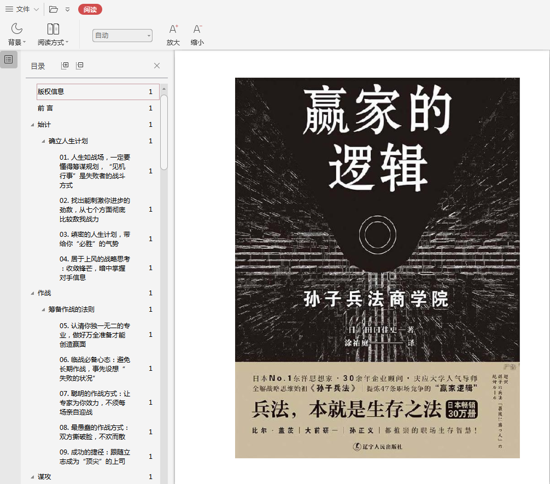This screenshot has width=550, height=484.
Task: Click the outline scrollbar up arrow
Action: tap(164, 89)
